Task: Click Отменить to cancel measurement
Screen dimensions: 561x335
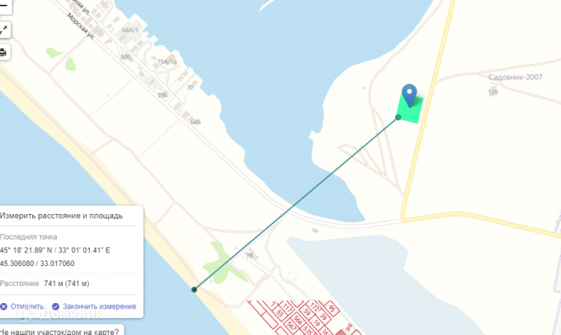Action: point(26,306)
